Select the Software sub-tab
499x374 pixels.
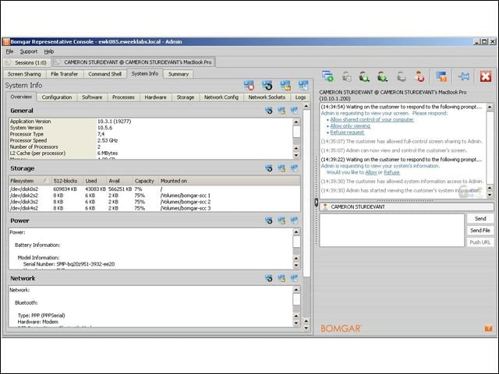click(92, 97)
